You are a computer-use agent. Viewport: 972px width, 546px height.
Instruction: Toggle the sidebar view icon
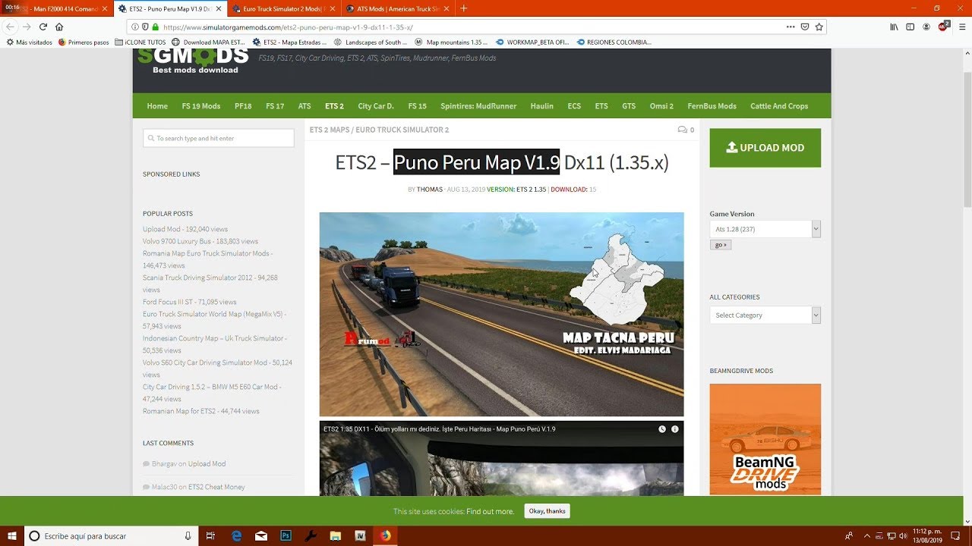point(910,27)
